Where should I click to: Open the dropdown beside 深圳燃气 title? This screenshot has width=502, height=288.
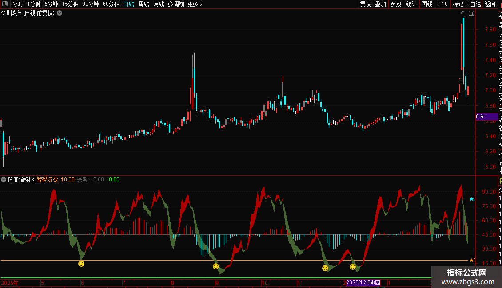click(60, 13)
